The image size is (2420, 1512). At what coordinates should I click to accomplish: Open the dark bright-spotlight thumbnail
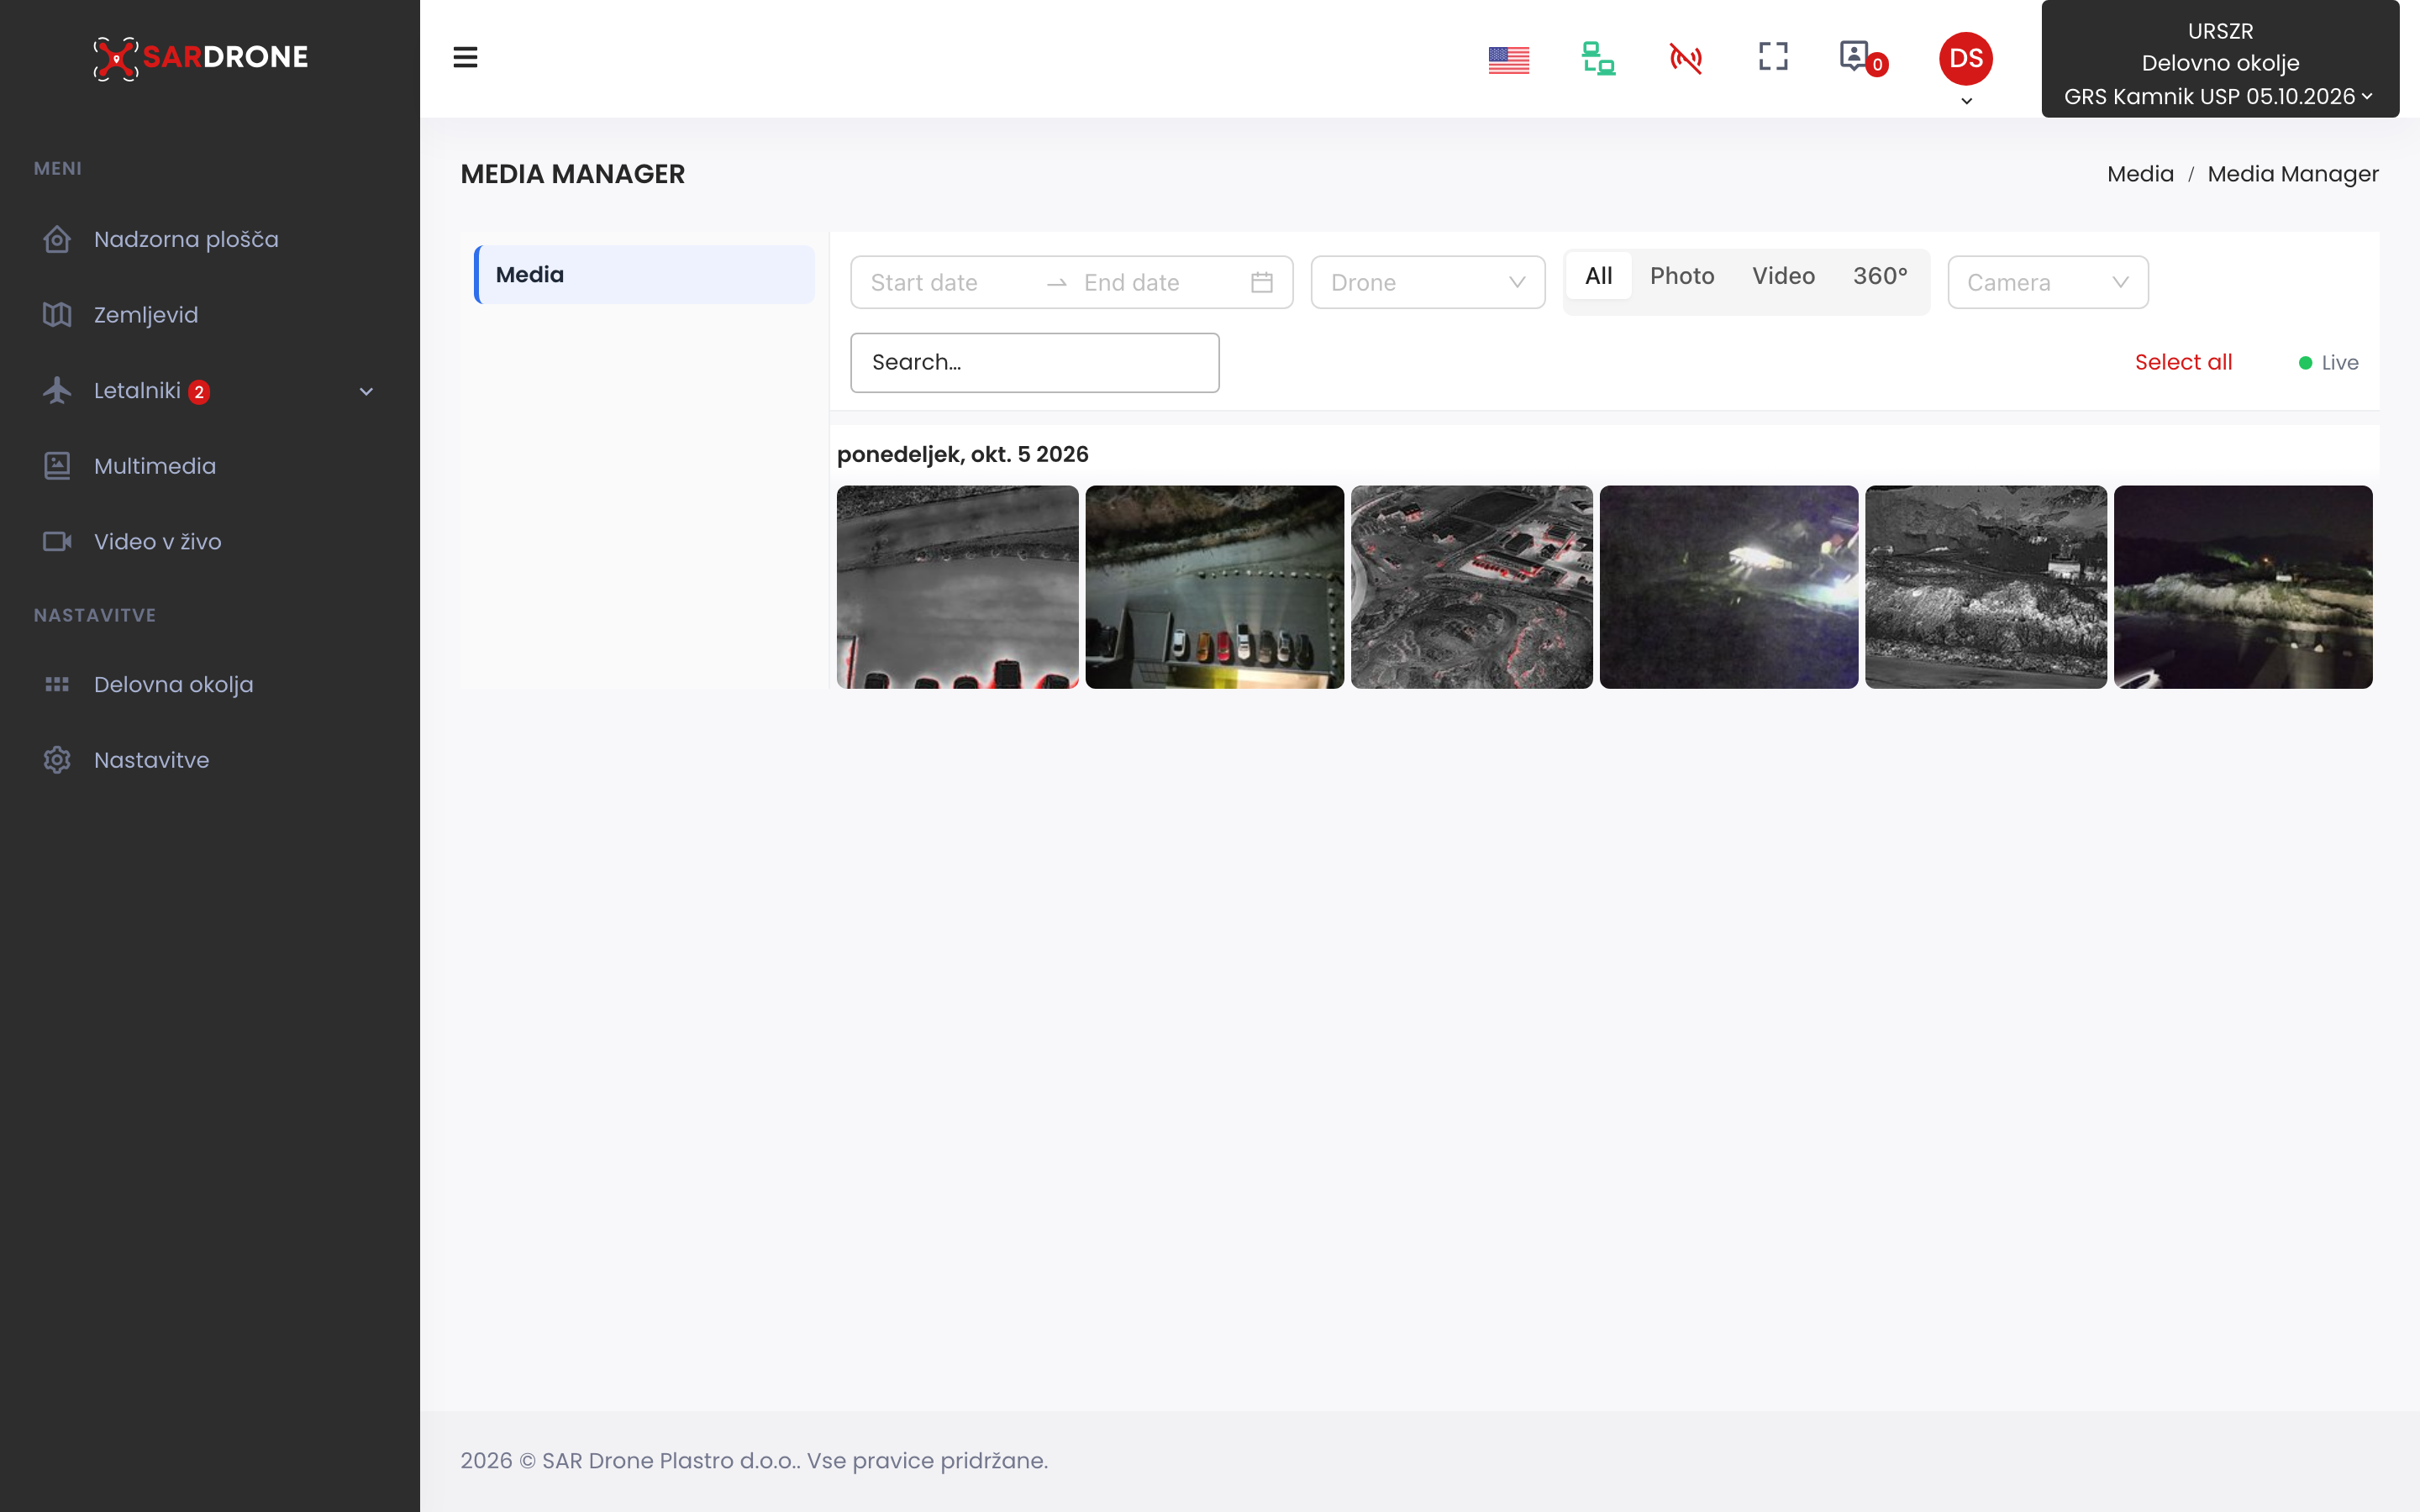[1728, 587]
